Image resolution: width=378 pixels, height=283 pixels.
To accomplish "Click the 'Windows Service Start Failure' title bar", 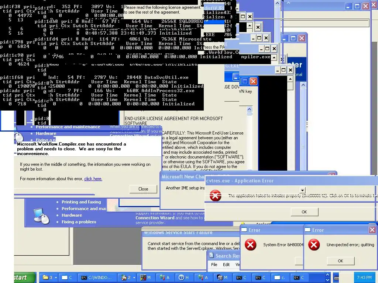I will tap(190, 232).
